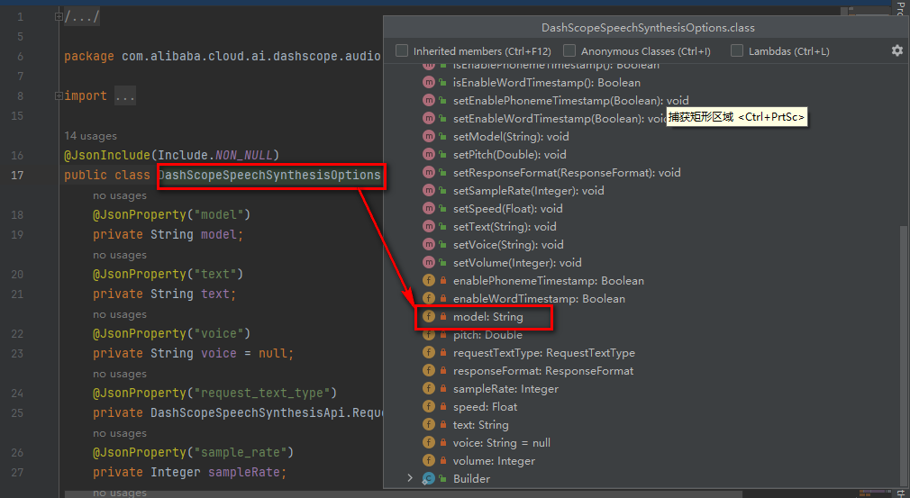The image size is (910, 498).
Task: Select speed: Float field
Action: (485, 406)
